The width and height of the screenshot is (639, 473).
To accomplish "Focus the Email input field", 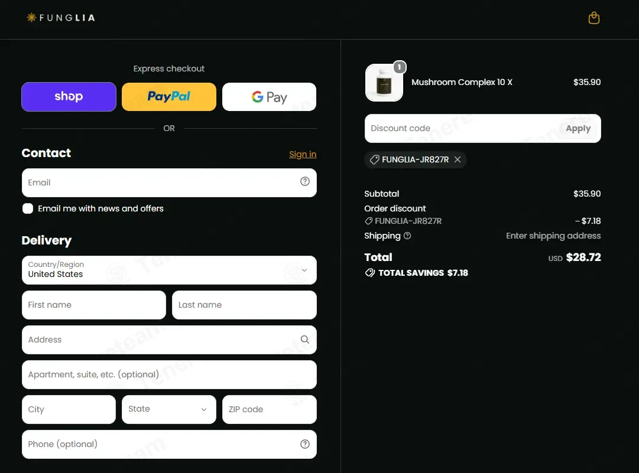I will [169, 183].
